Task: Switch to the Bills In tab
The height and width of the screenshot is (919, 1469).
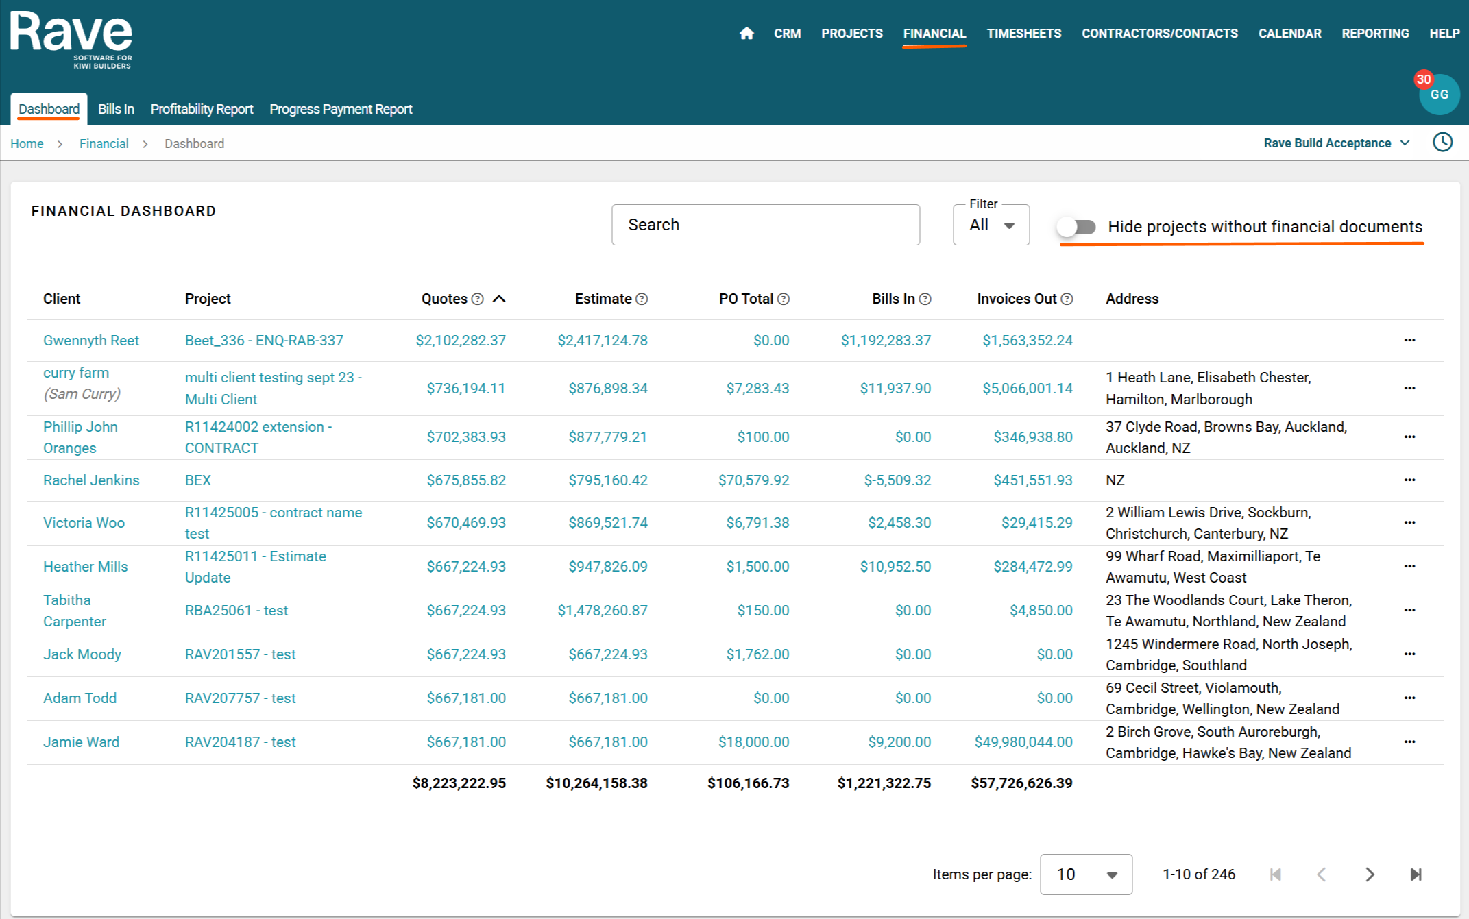Action: (116, 109)
